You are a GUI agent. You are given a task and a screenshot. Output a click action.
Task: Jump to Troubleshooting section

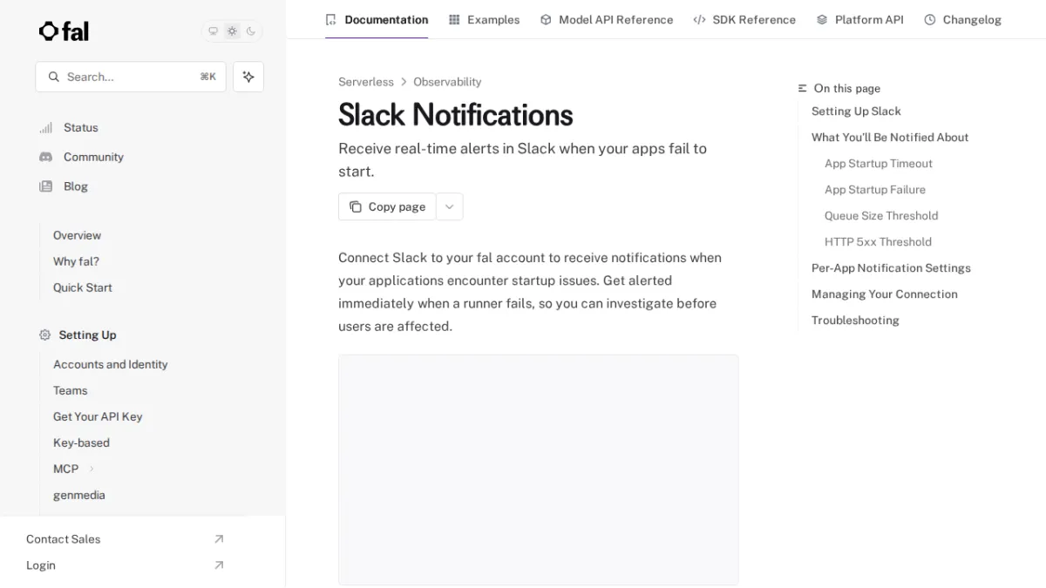coord(855,320)
